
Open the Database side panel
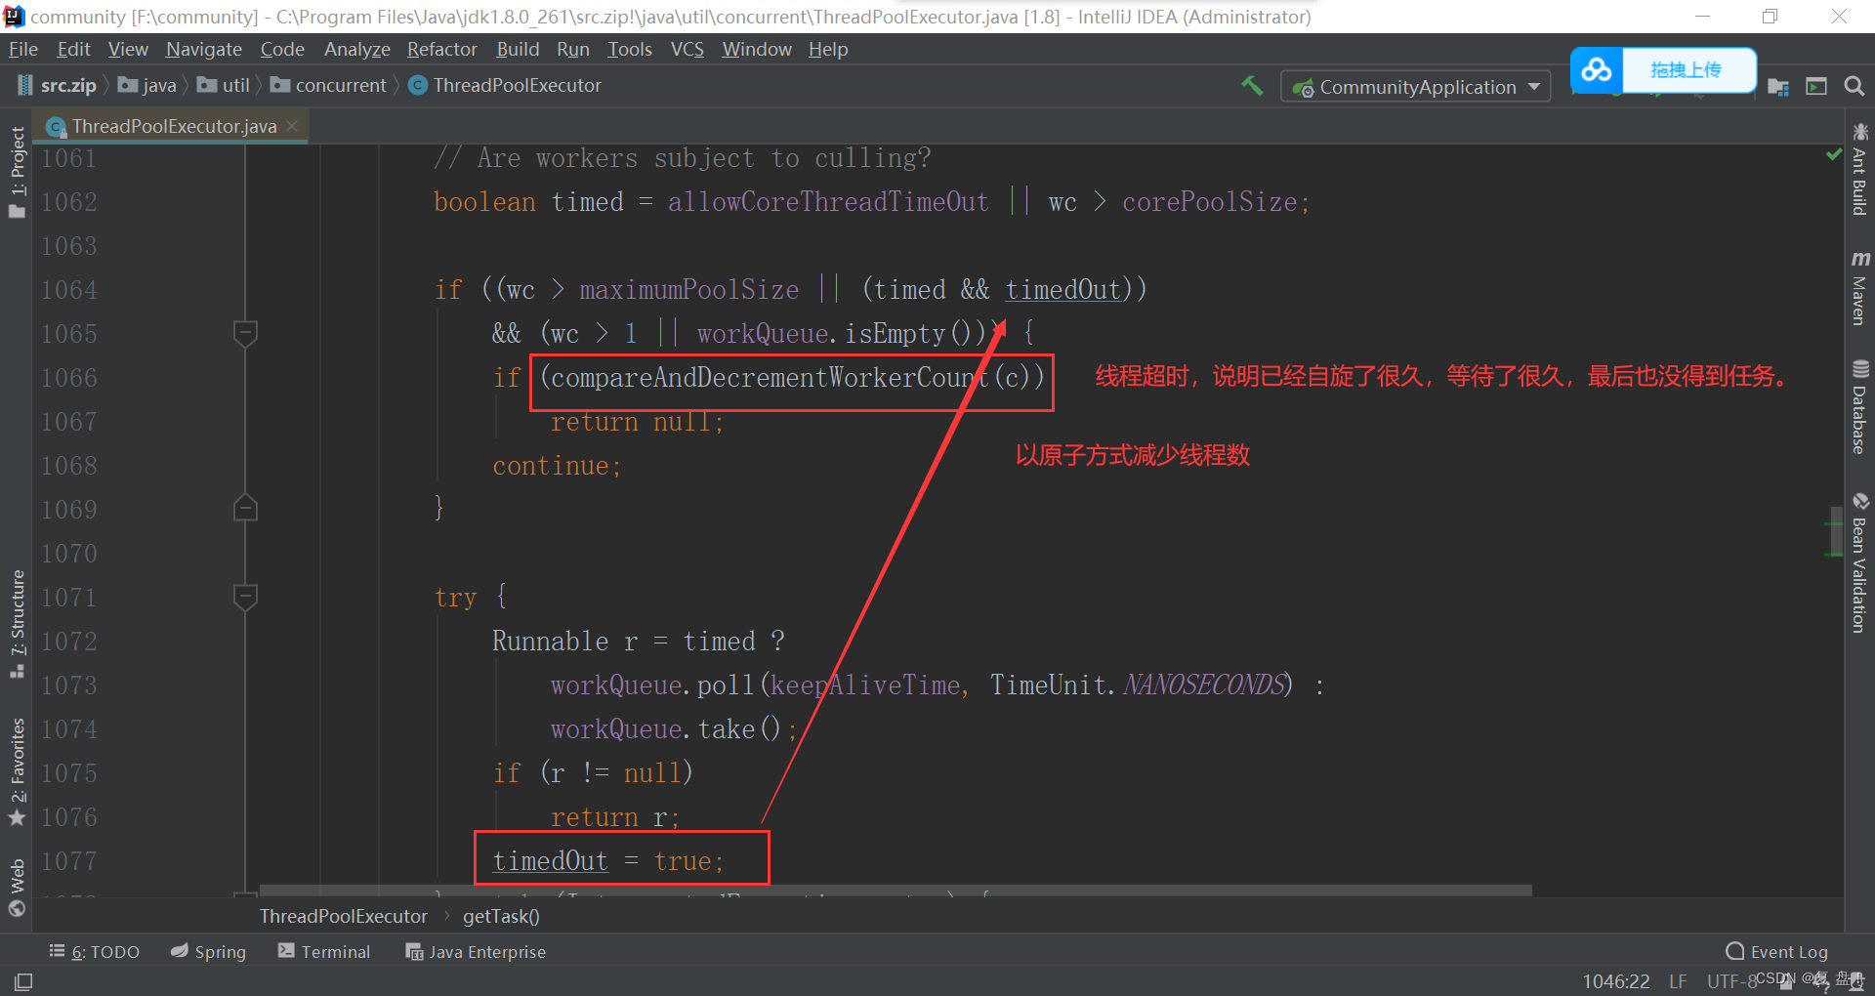pyautogui.click(x=1859, y=406)
